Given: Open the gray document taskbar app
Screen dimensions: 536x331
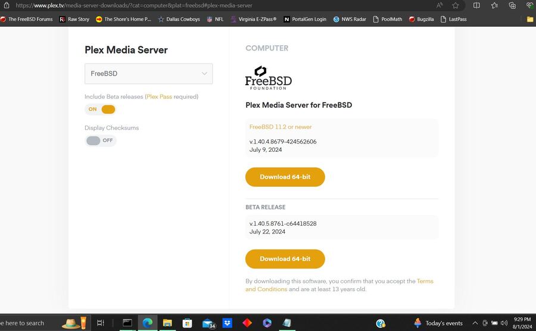Looking at the screenshot, I should pos(287,323).
